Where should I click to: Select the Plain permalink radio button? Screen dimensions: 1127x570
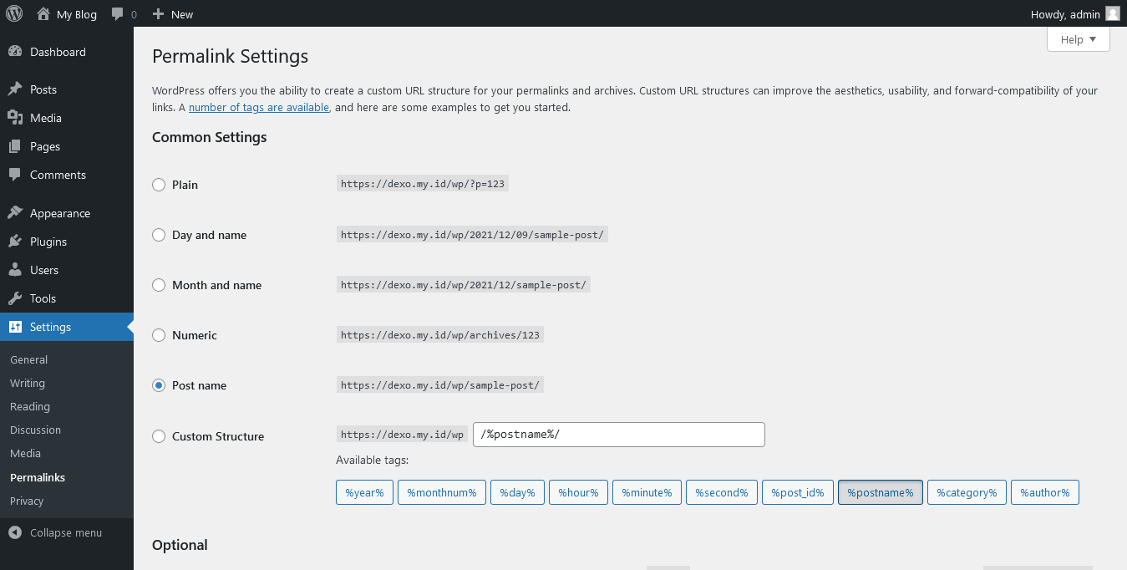coord(159,185)
